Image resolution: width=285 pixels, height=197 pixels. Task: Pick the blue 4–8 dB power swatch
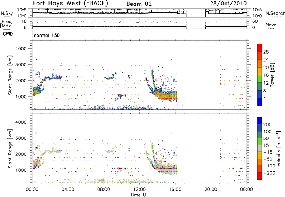pyautogui.click(x=260, y=94)
